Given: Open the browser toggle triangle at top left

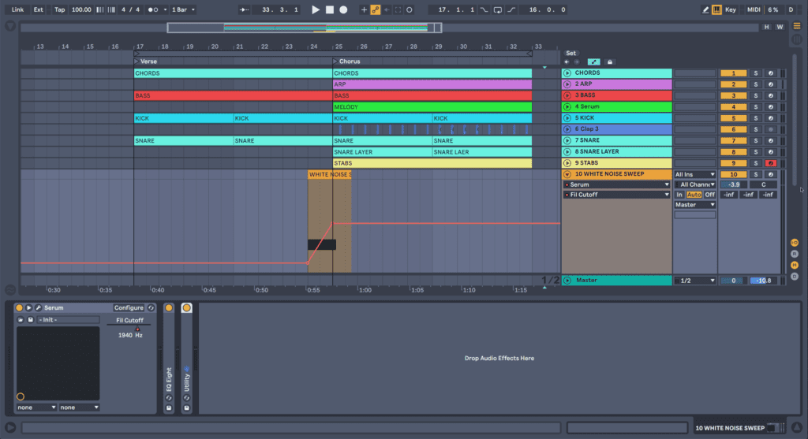Looking at the screenshot, I should 9,26.
